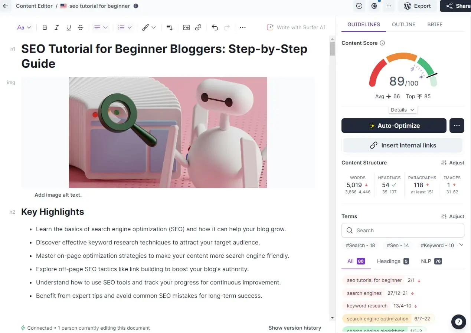The width and height of the screenshot is (471, 333).
Task: Adjust the Terms settings
Action: point(452,216)
